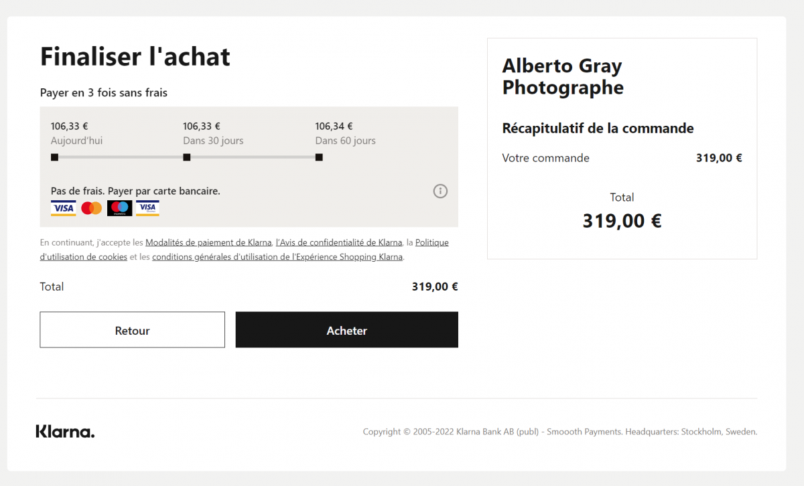The image size is (804, 486).
Task: Click the first Visa card logo
Action: (x=64, y=208)
